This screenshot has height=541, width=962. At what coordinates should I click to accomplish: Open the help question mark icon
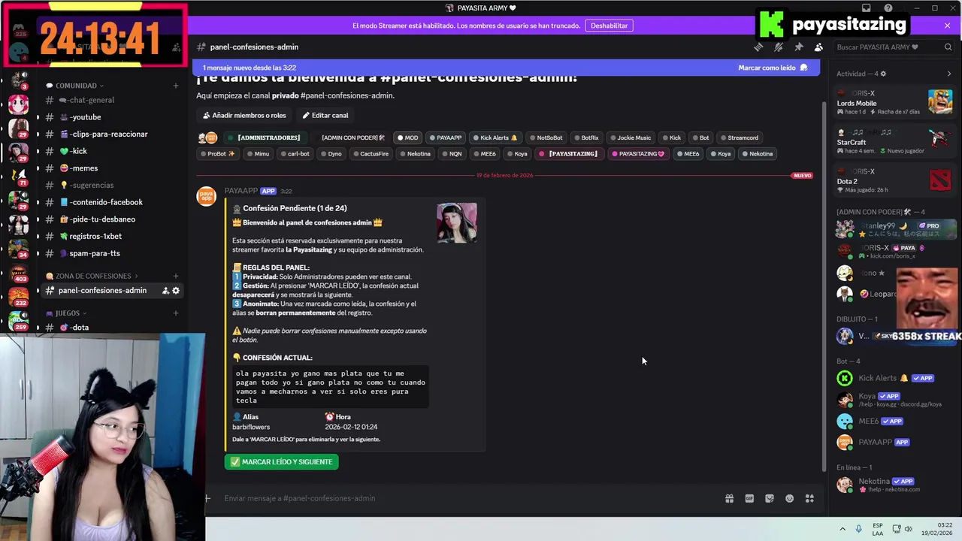pos(888,8)
